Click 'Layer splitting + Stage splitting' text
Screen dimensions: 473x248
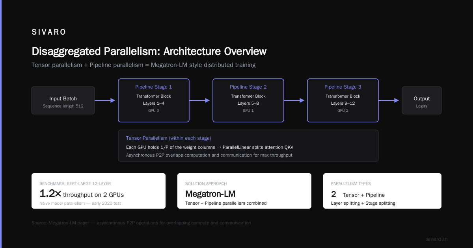[363, 203]
